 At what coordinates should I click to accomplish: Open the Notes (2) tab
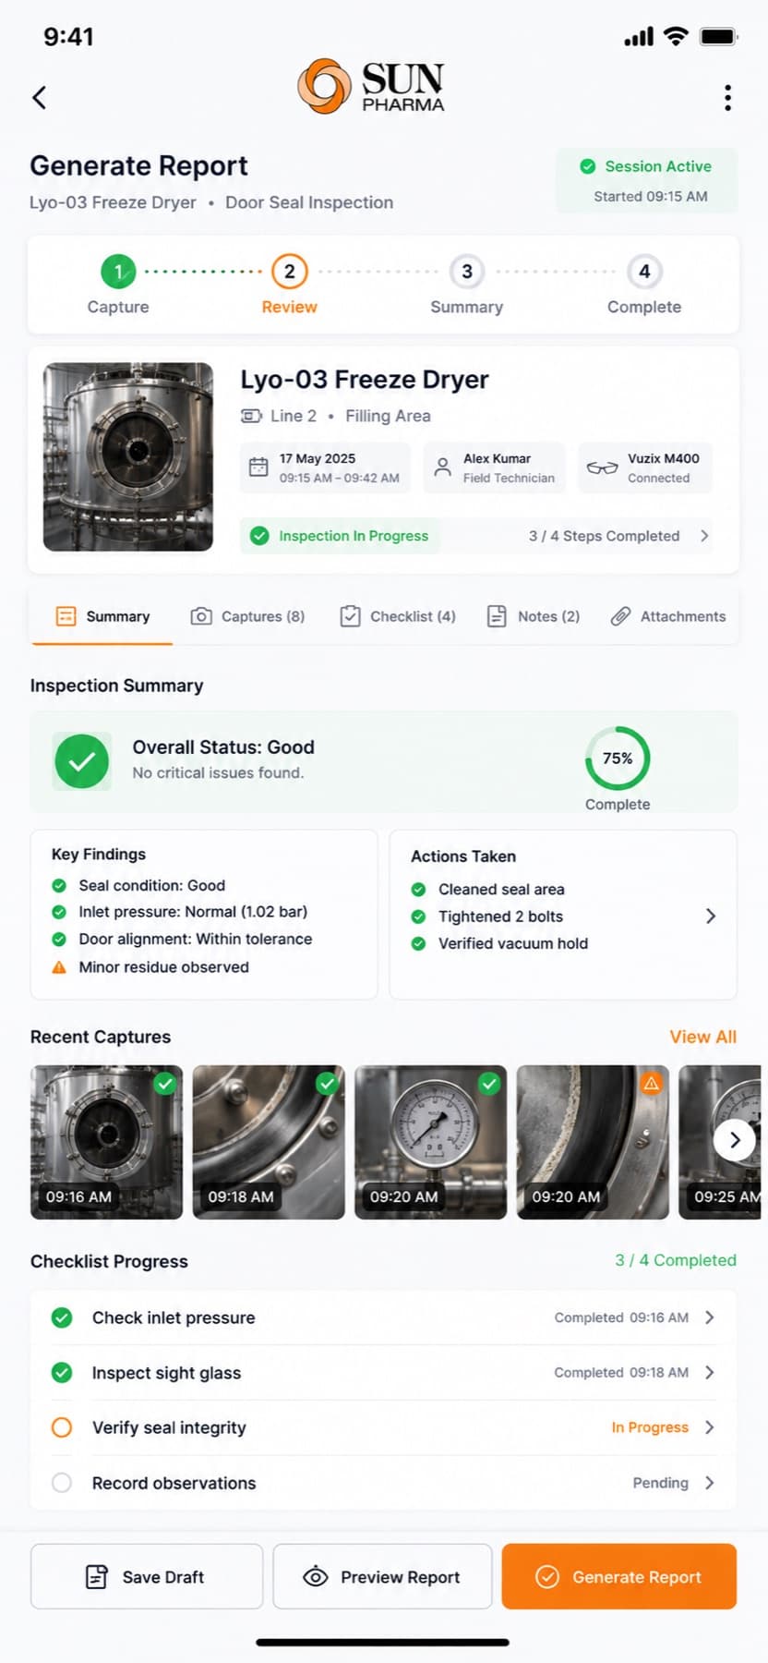[533, 616]
